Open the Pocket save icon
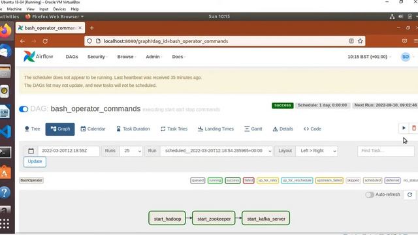 (x=404, y=41)
